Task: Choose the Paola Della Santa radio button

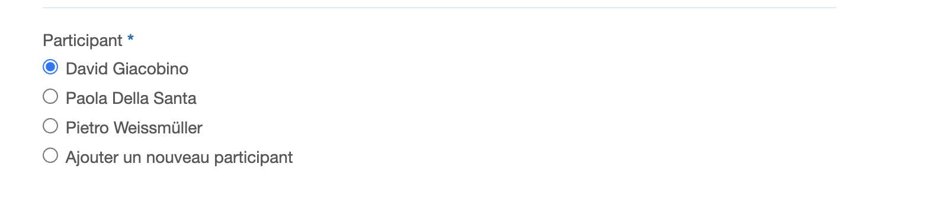Action: pyautogui.click(x=50, y=96)
